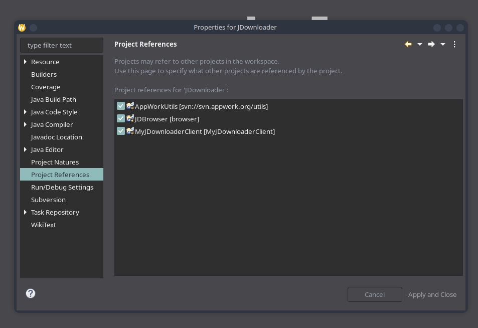This screenshot has width=478, height=328.
Task: Open the three-dot view menu
Action: pos(454,44)
